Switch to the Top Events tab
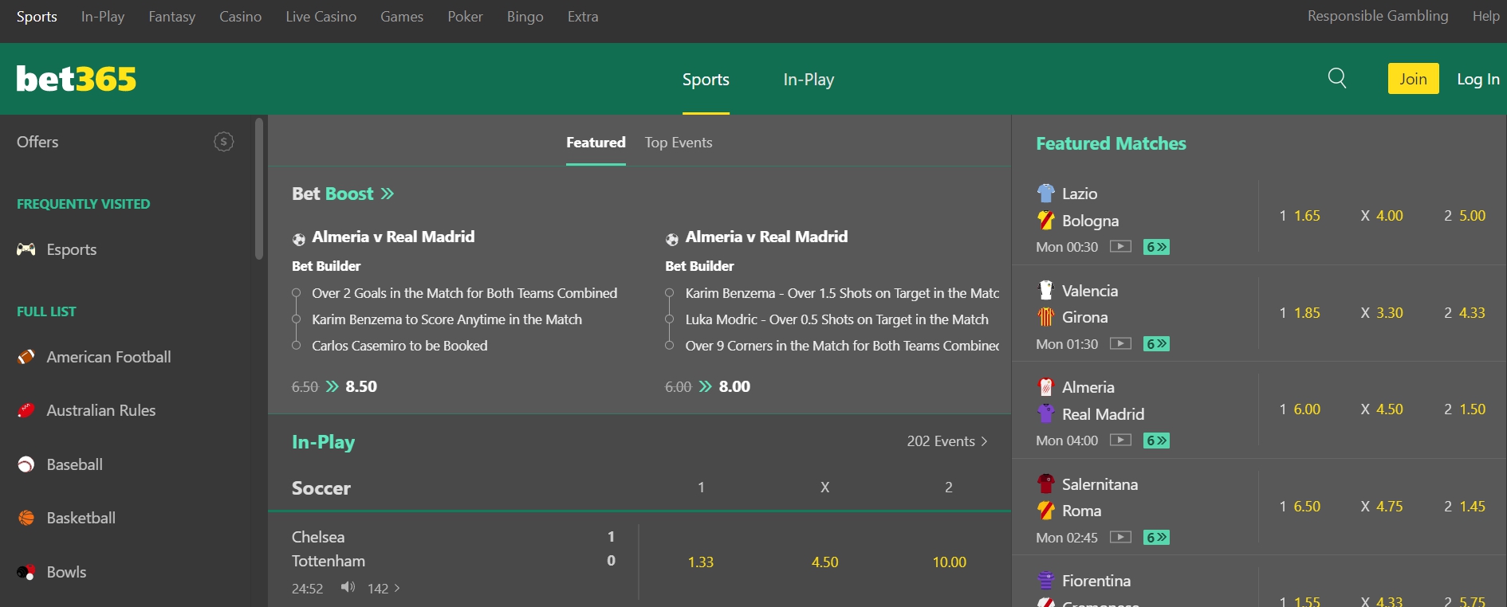 coord(678,142)
